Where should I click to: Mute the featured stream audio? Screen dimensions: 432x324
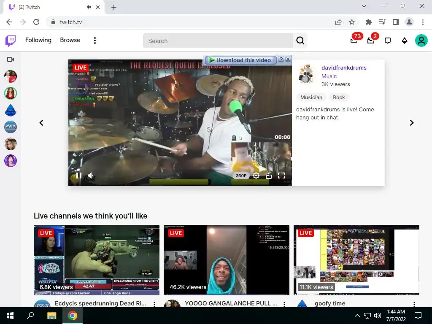point(91,175)
